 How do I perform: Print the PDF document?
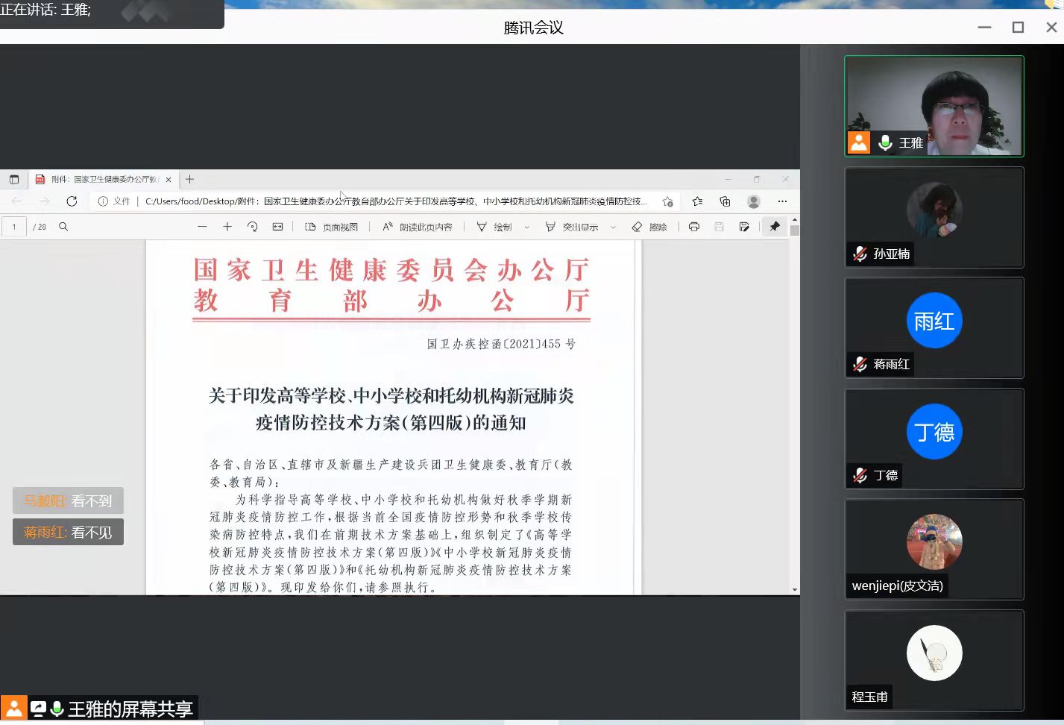(x=694, y=227)
